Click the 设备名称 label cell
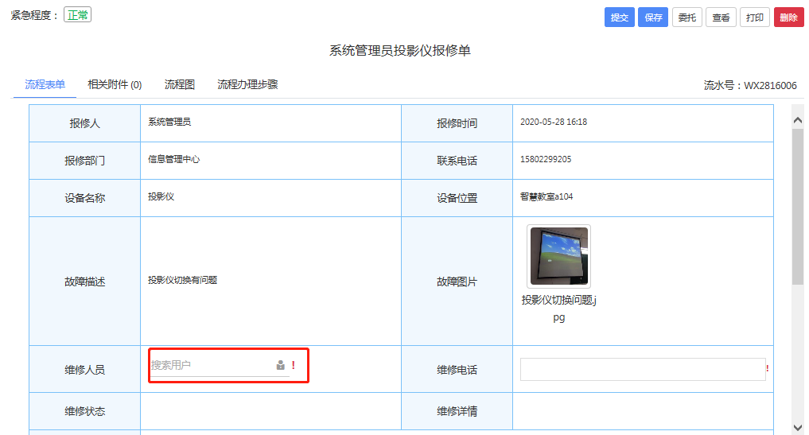 [84, 198]
